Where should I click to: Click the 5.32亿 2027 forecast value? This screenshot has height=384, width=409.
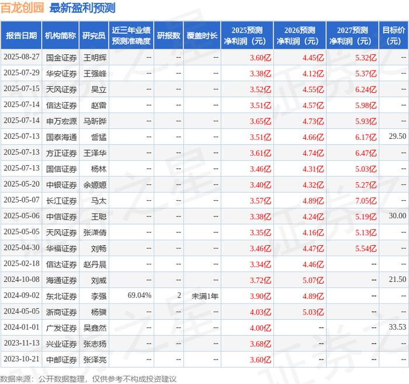pyautogui.click(x=366, y=58)
